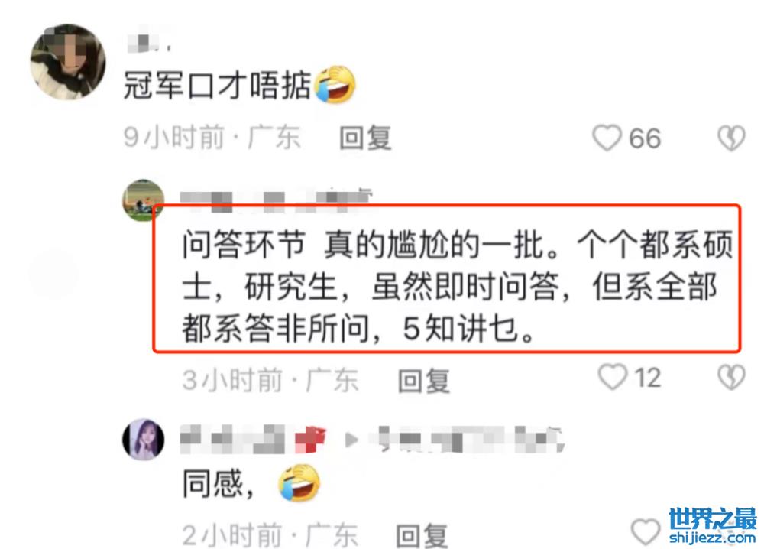This screenshot has width=764, height=549.
Task: Reply to the 9小时前 comment
Action: click(365, 138)
